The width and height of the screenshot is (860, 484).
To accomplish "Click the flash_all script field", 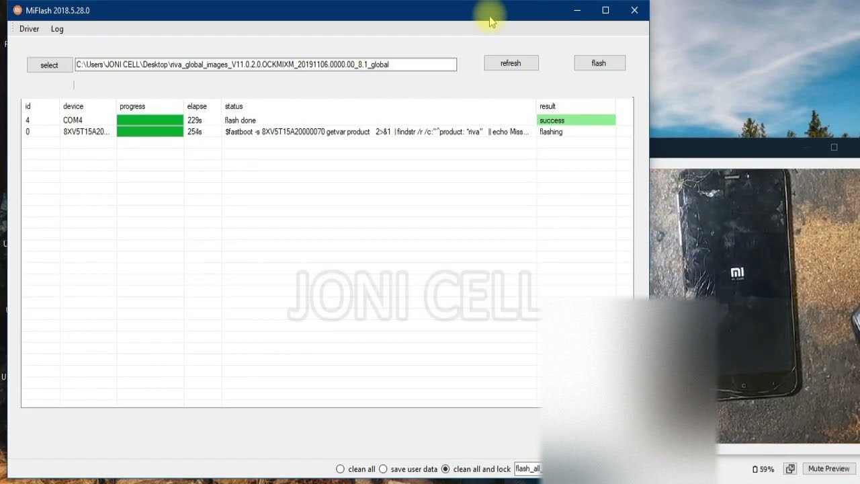I will coord(528,469).
